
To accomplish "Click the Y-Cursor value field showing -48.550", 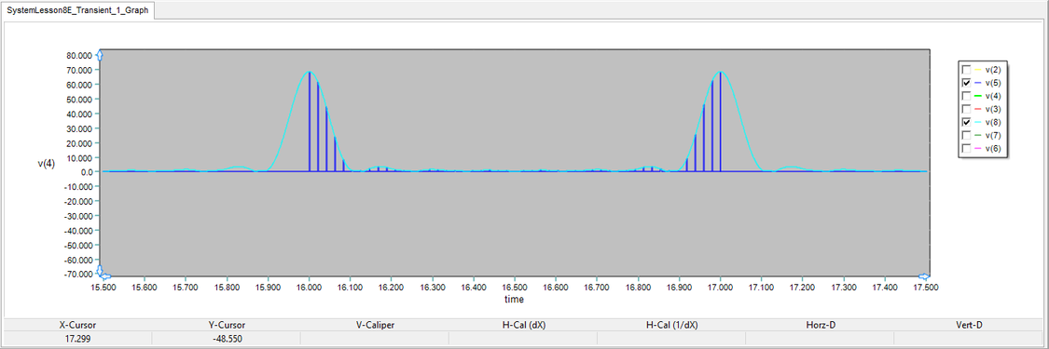I will (x=227, y=339).
